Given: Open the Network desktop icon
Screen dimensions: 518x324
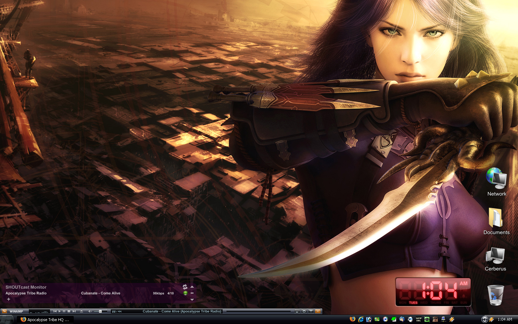Looking at the screenshot, I should pyautogui.click(x=497, y=182).
